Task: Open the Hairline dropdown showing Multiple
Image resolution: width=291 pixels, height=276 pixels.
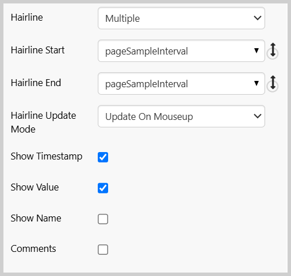Action: (181, 18)
